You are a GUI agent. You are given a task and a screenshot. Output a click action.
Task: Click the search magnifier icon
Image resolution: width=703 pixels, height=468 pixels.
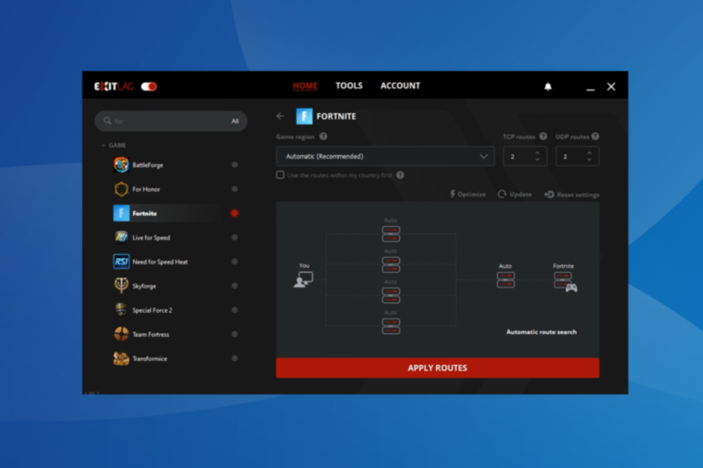[107, 121]
